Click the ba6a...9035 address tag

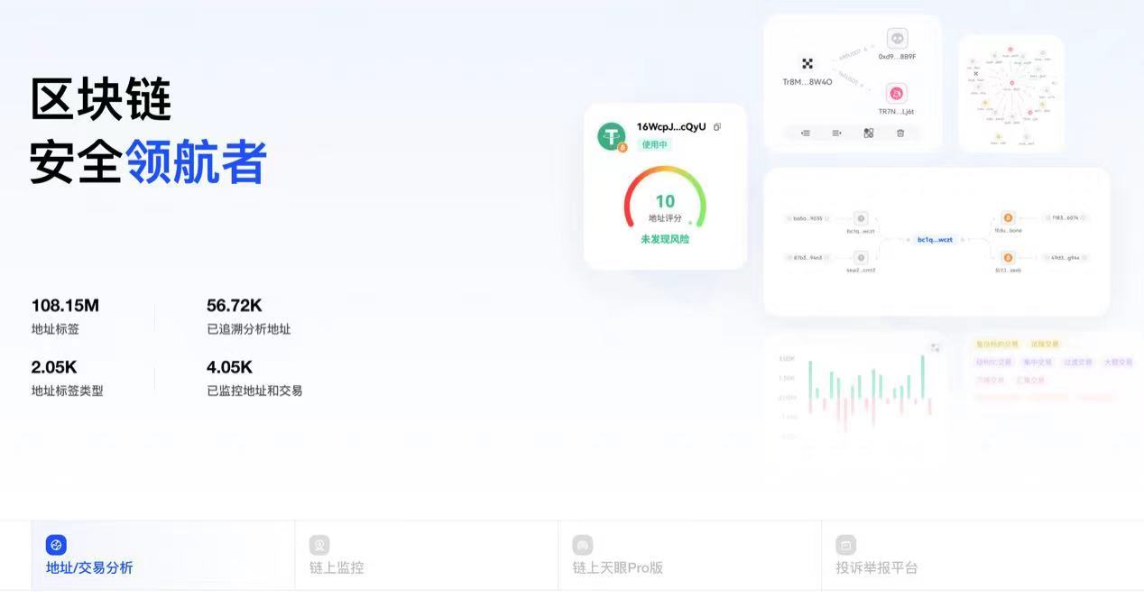pos(807,218)
